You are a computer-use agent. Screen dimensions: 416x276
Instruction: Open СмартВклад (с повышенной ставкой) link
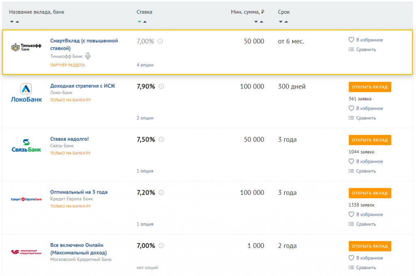click(84, 45)
